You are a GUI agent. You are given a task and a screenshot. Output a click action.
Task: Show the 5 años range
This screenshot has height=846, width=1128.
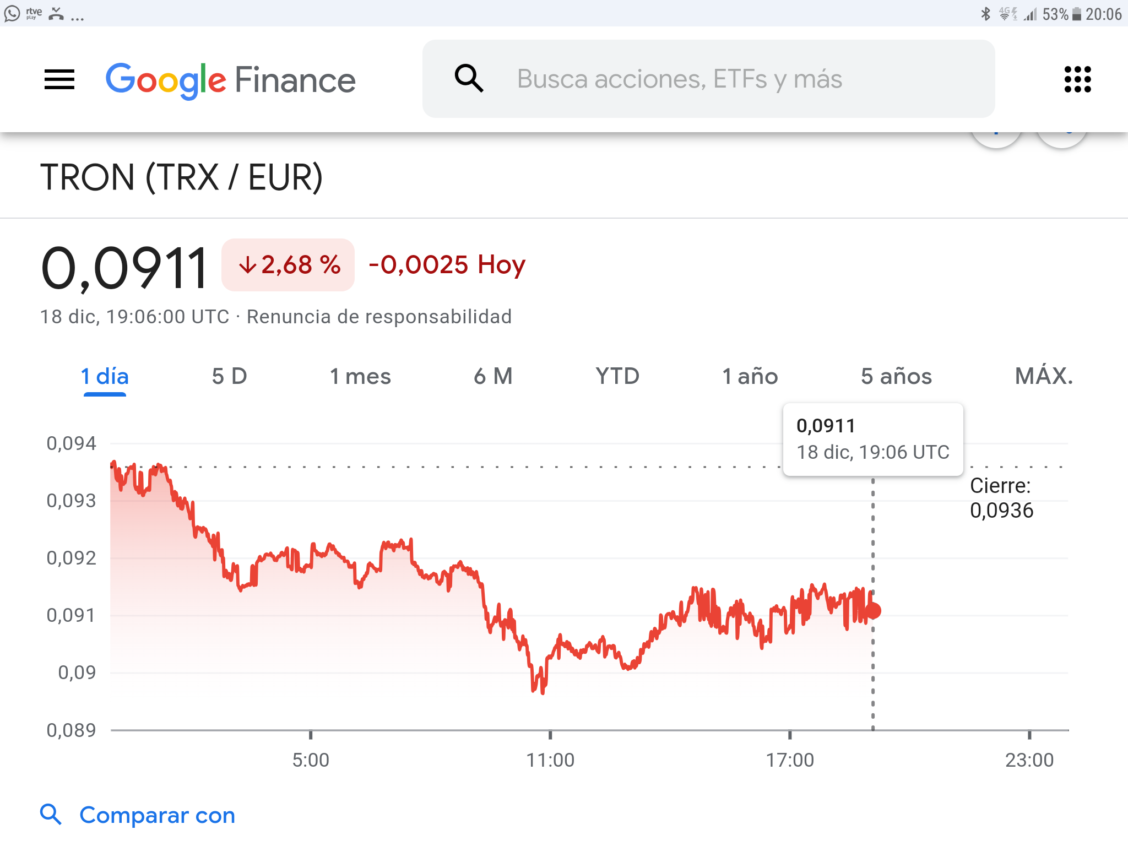pos(896,377)
